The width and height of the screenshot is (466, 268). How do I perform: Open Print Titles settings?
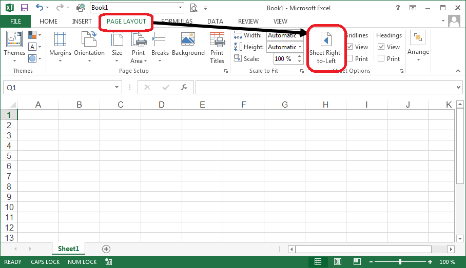[x=217, y=48]
